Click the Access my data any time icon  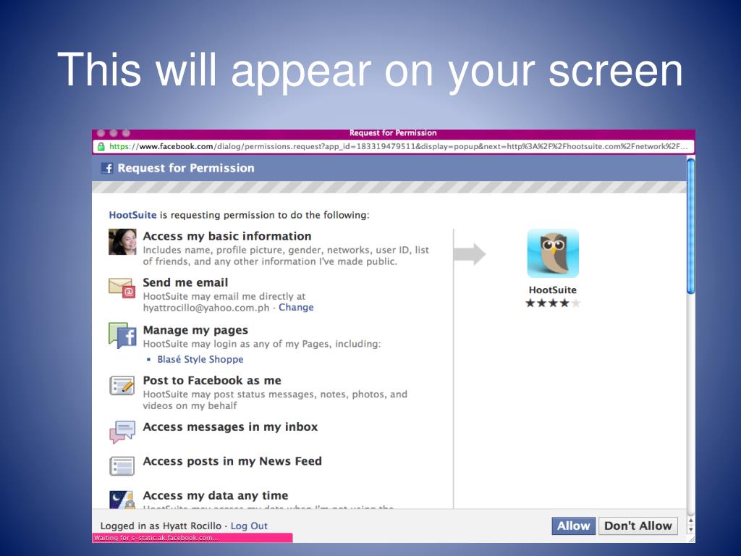[x=122, y=500]
